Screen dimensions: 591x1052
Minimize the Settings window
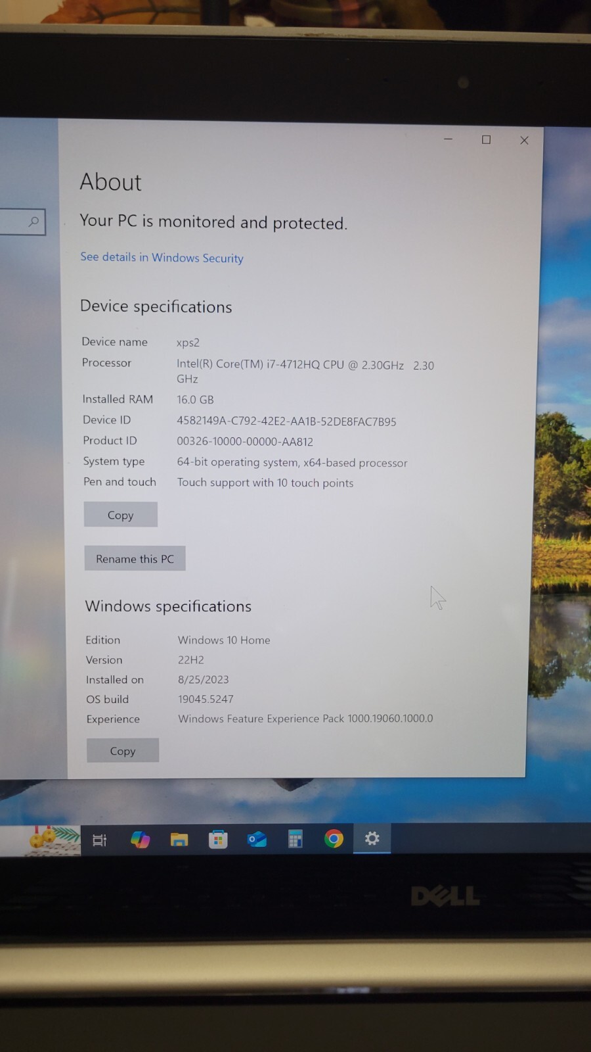click(x=448, y=139)
